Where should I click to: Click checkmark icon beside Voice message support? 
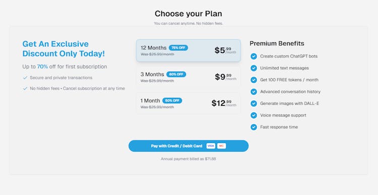pyautogui.click(x=254, y=115)
